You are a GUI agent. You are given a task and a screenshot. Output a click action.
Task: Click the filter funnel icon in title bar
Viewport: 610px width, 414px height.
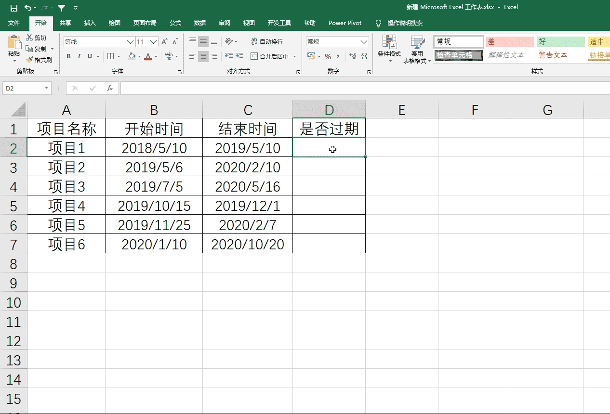coord(61,8)
